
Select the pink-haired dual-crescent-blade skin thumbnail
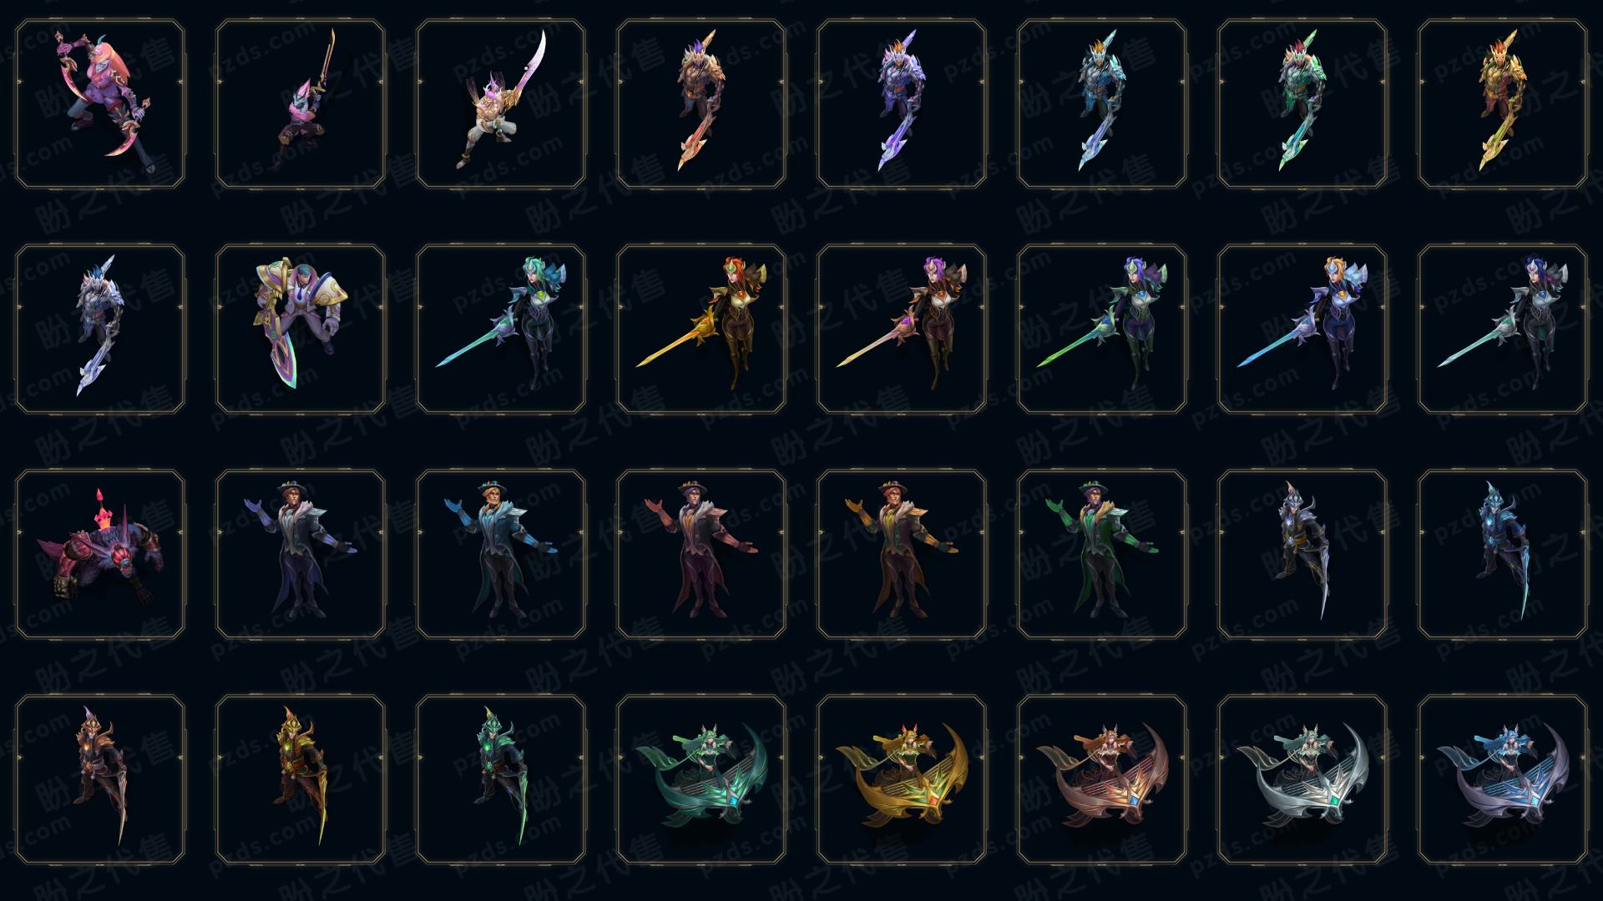point(100,104)
